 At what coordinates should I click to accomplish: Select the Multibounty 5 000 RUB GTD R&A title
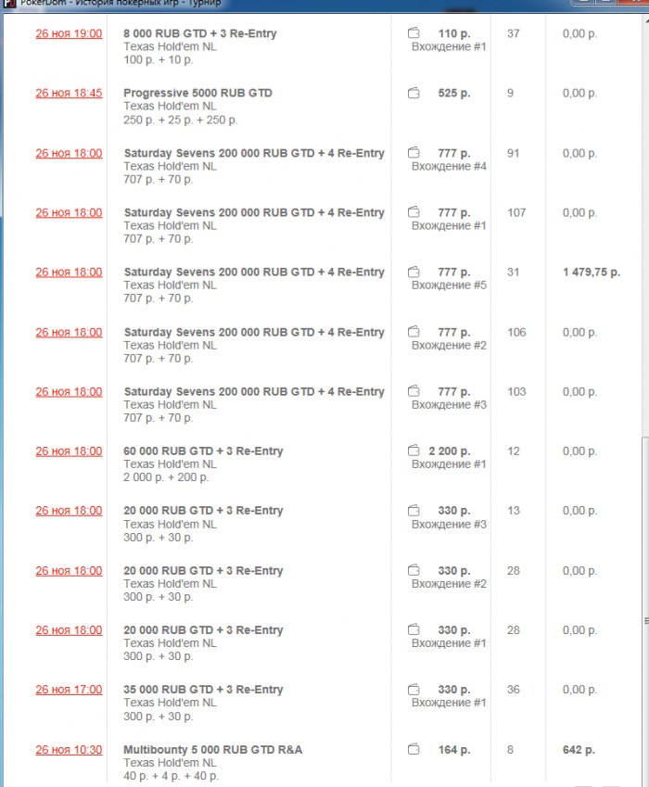coord(212,750)
